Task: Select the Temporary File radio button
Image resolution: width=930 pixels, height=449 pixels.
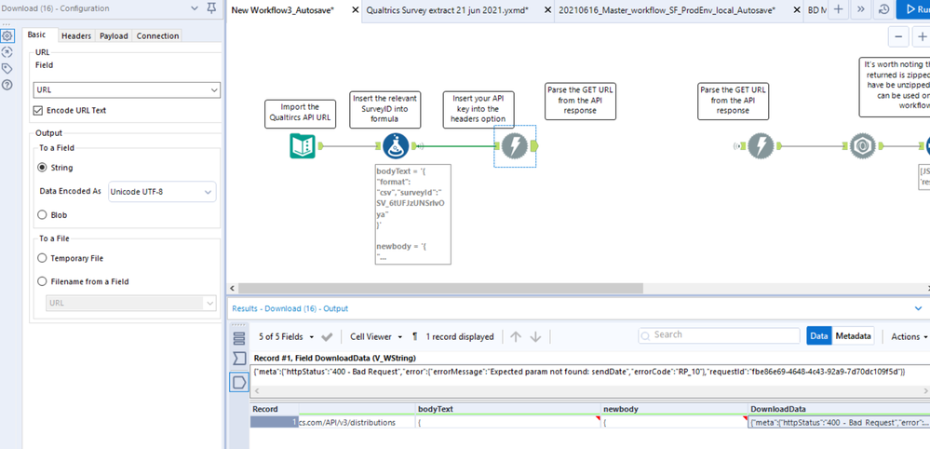Action: [42, 259]
